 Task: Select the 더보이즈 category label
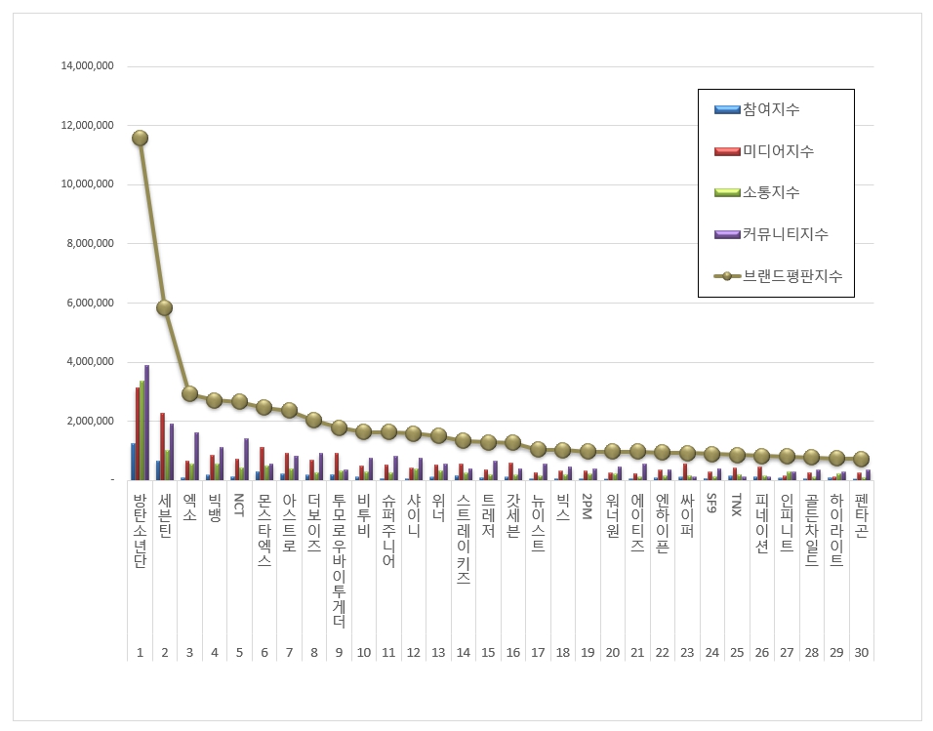pyautogui.click(x=314, y=523)
